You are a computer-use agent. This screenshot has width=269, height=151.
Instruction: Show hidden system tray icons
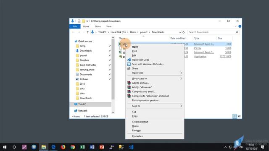pyautogui.click(x=226, y=147)
